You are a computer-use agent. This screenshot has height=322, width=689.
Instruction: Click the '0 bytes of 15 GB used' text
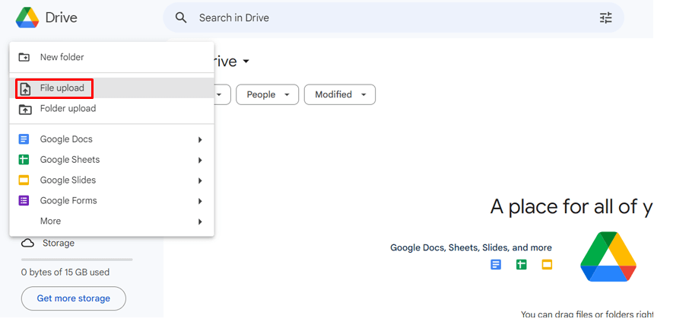pos(65,273)
